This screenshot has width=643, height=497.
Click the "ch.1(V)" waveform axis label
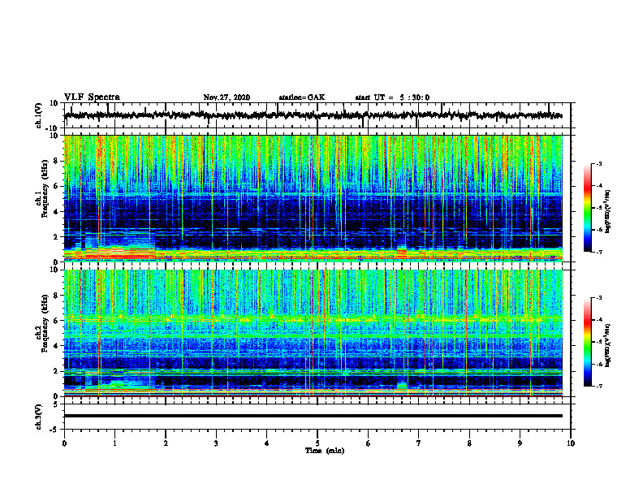(x=38, y=115)
